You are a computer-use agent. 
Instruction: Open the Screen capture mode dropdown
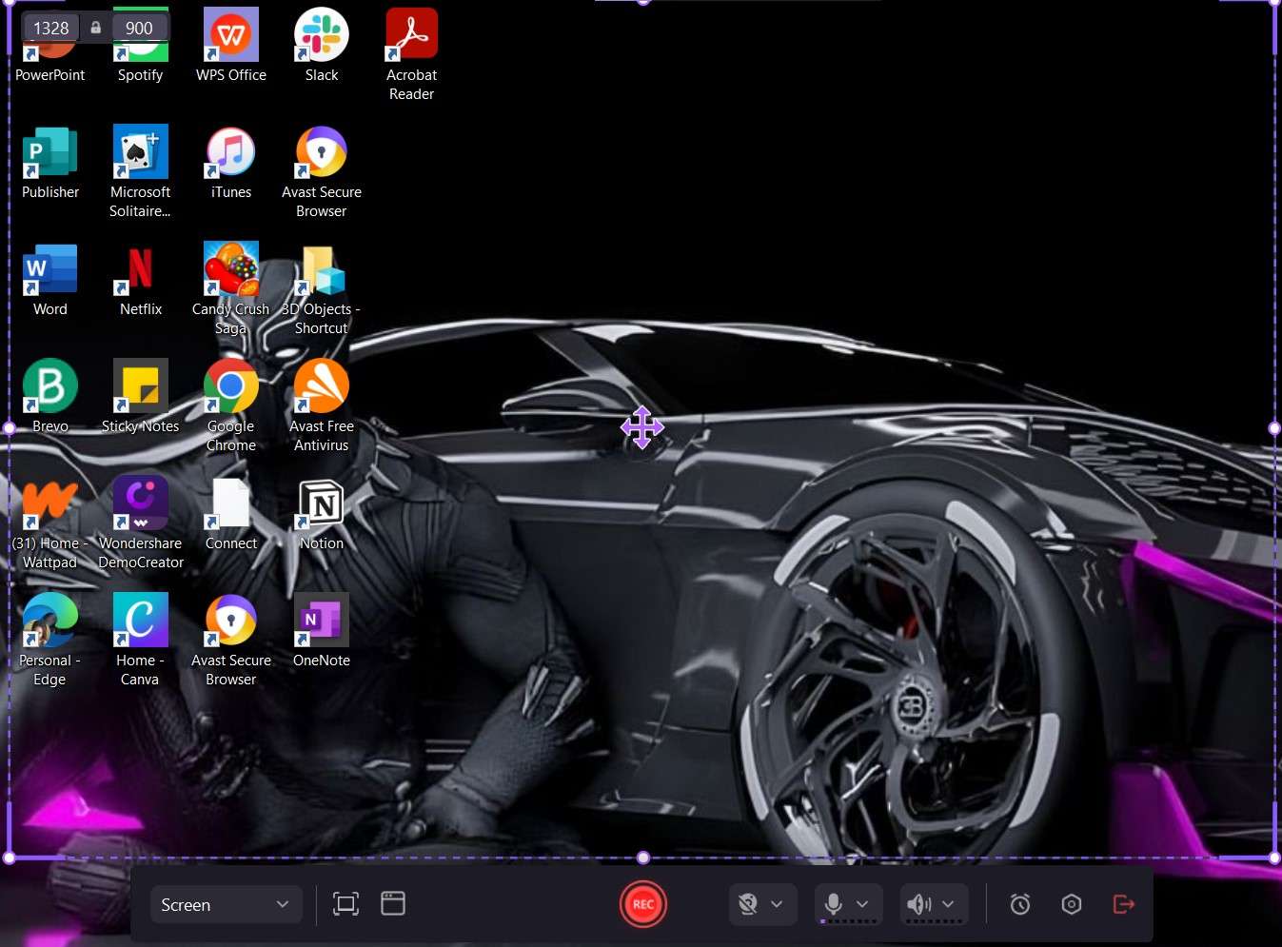[x=227, y=904]
